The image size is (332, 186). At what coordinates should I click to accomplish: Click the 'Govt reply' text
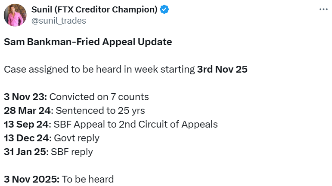pyautogui.click(x=77, y=138)
